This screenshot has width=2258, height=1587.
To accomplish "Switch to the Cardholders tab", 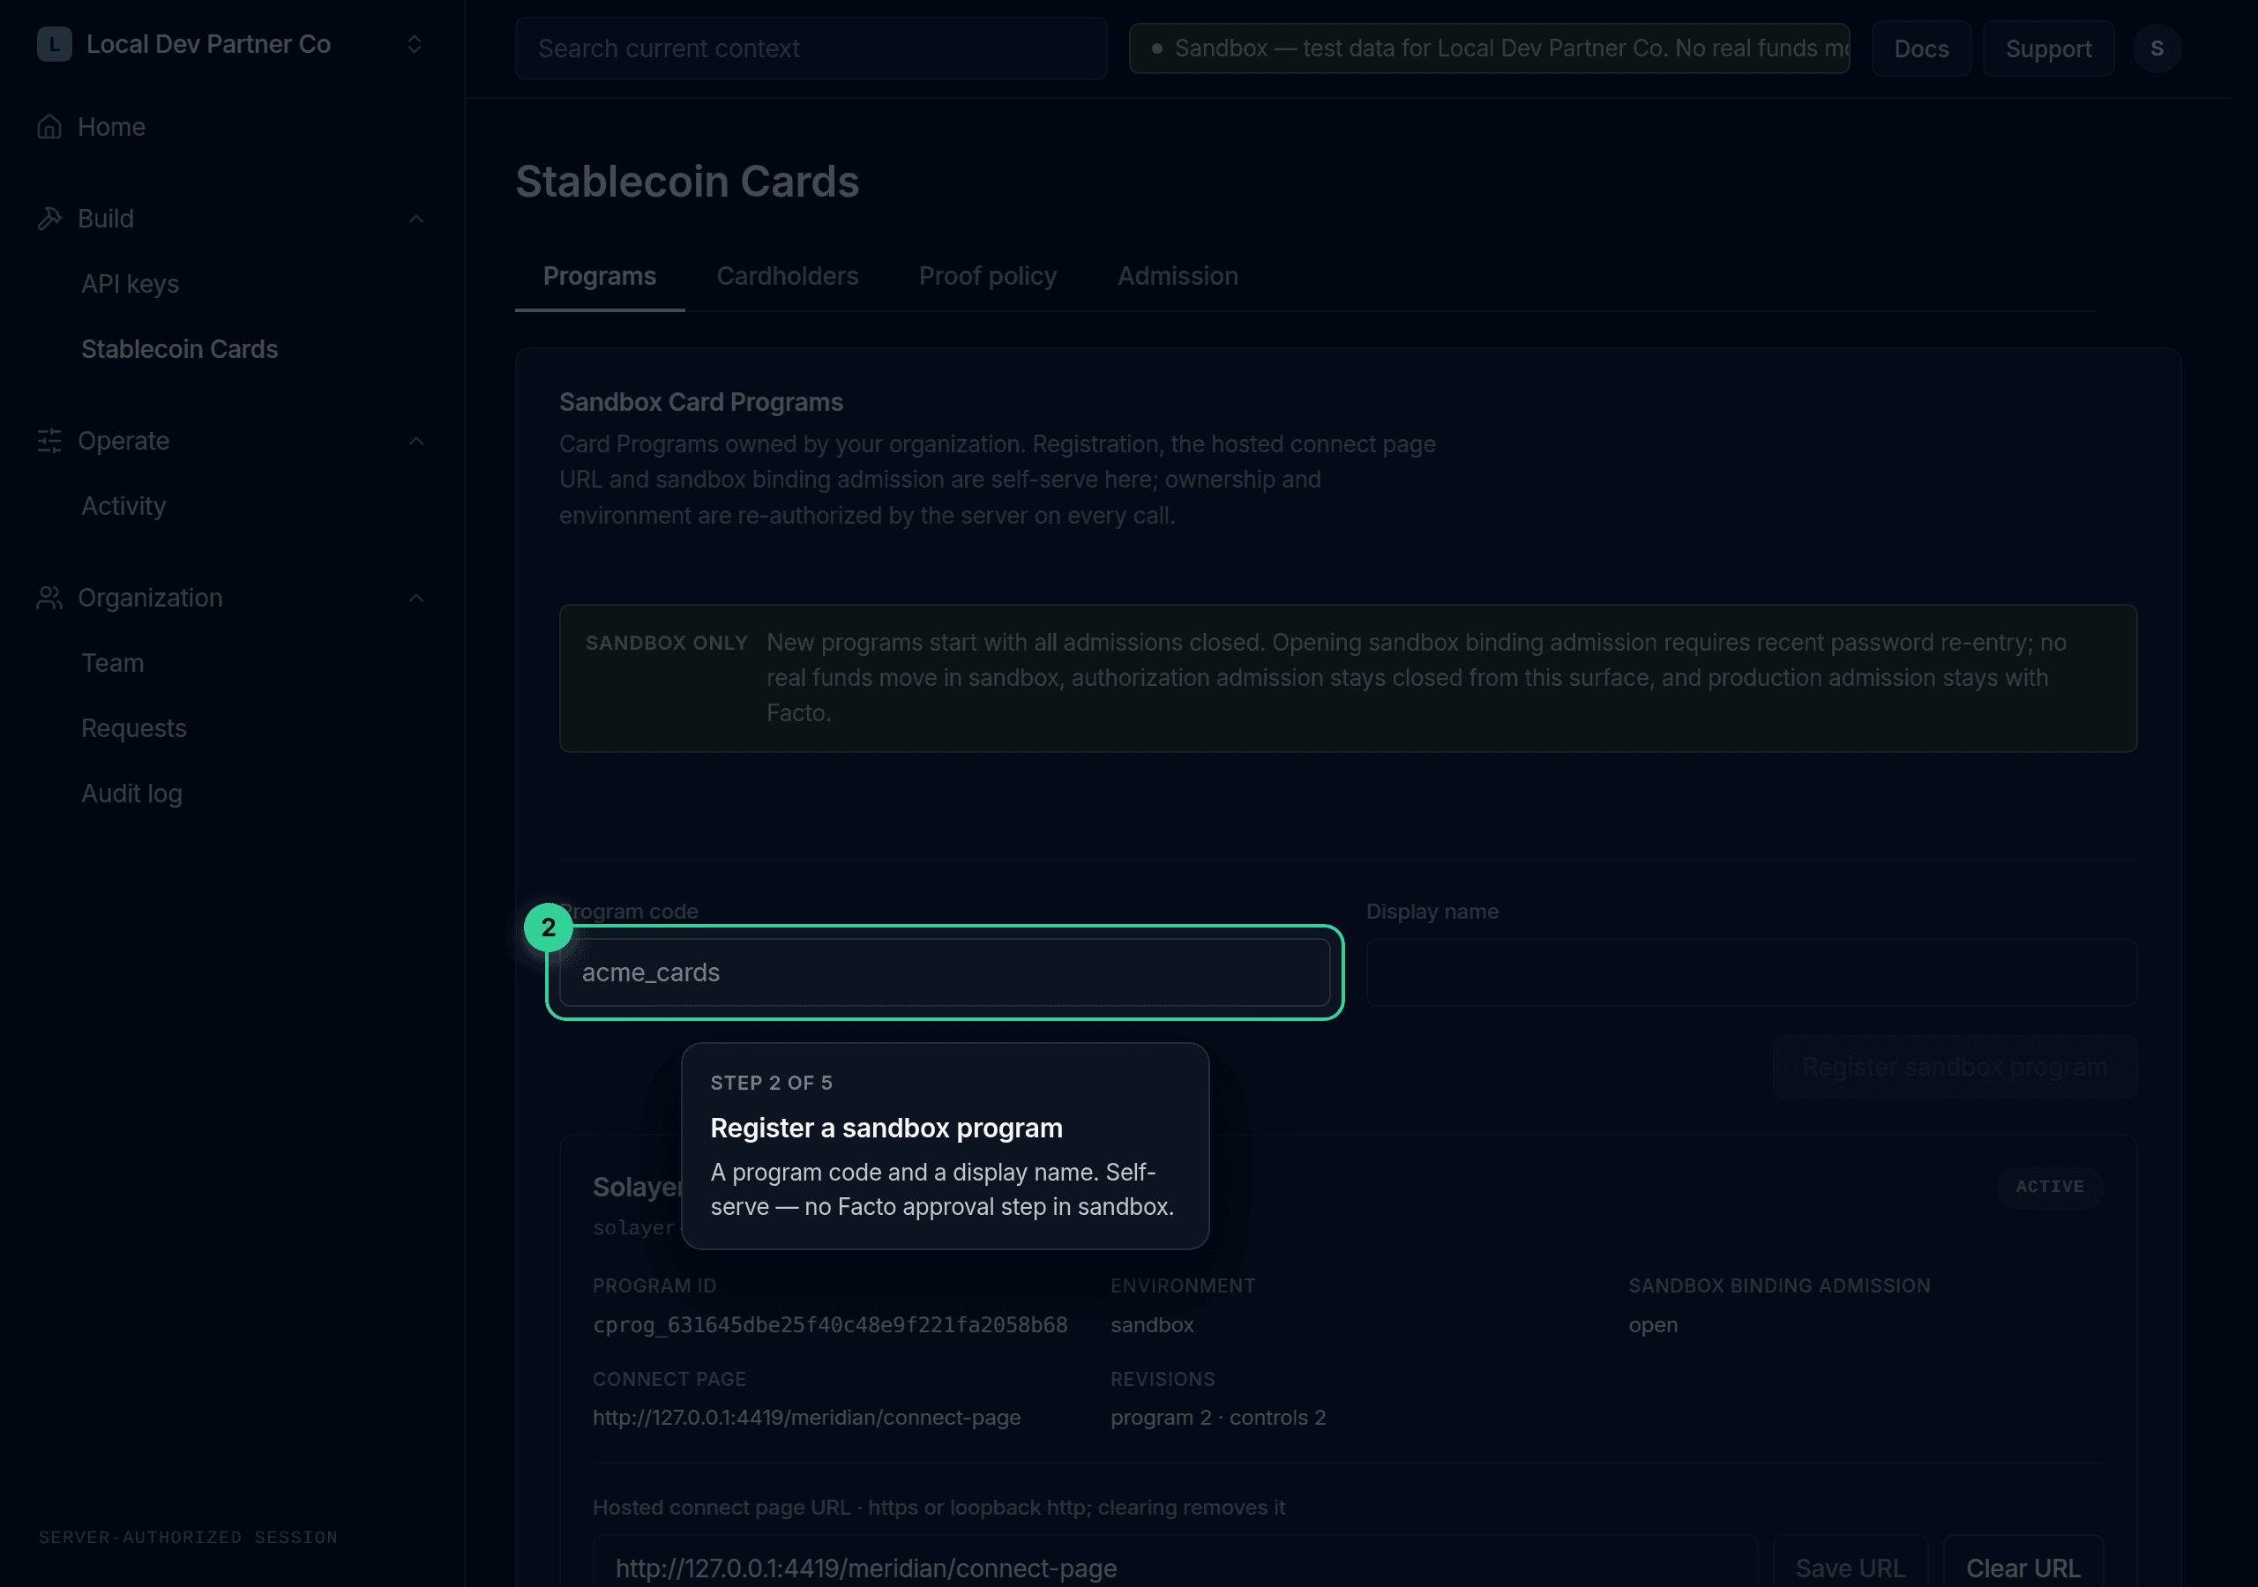I will 787,276.
